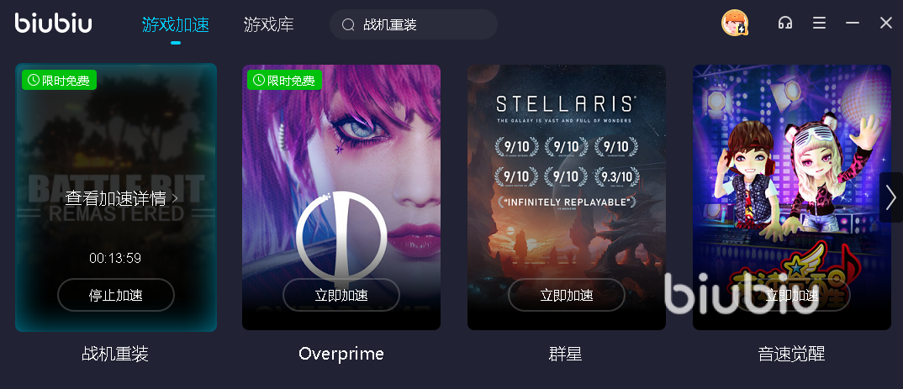Minimize the biubiu window
This screenshot has height=389, width=903.
pyautogui.click(x=853, y=23)
